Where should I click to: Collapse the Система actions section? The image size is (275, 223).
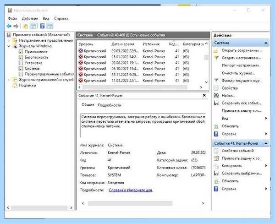[266, 43]
